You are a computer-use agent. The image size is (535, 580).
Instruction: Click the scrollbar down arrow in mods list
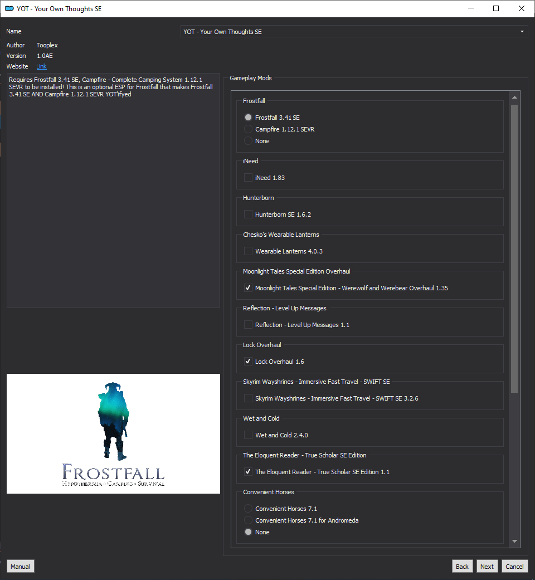pyautogui.click(x=514, y=541)
